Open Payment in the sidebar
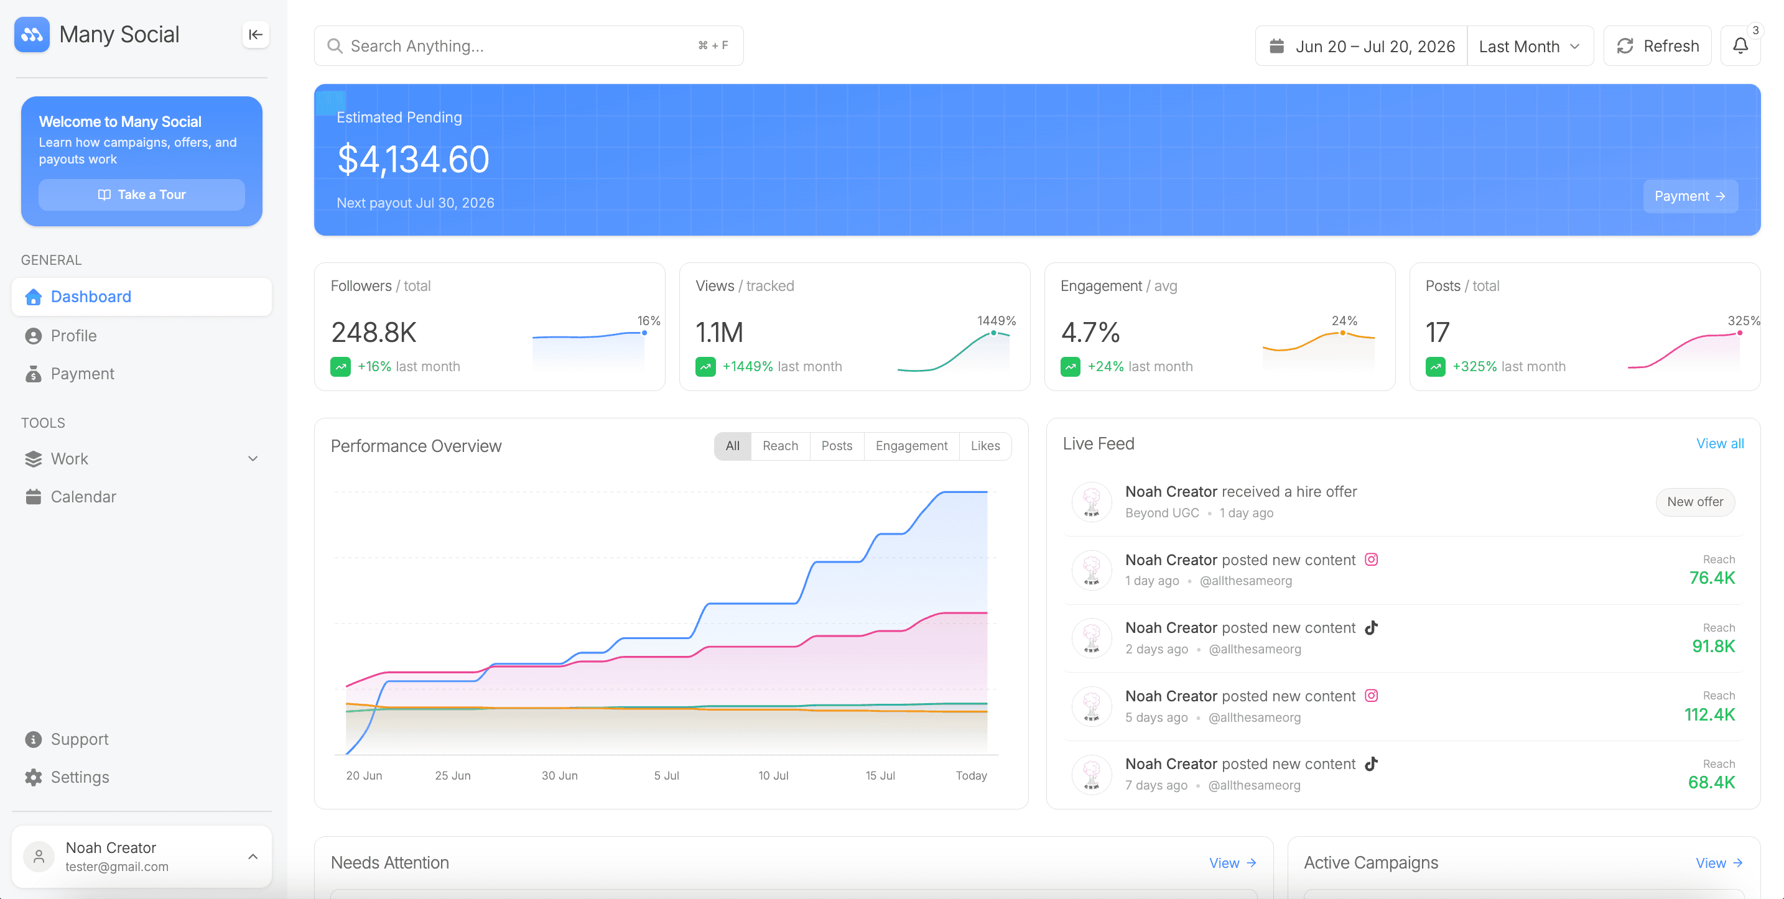 point(142,374)
